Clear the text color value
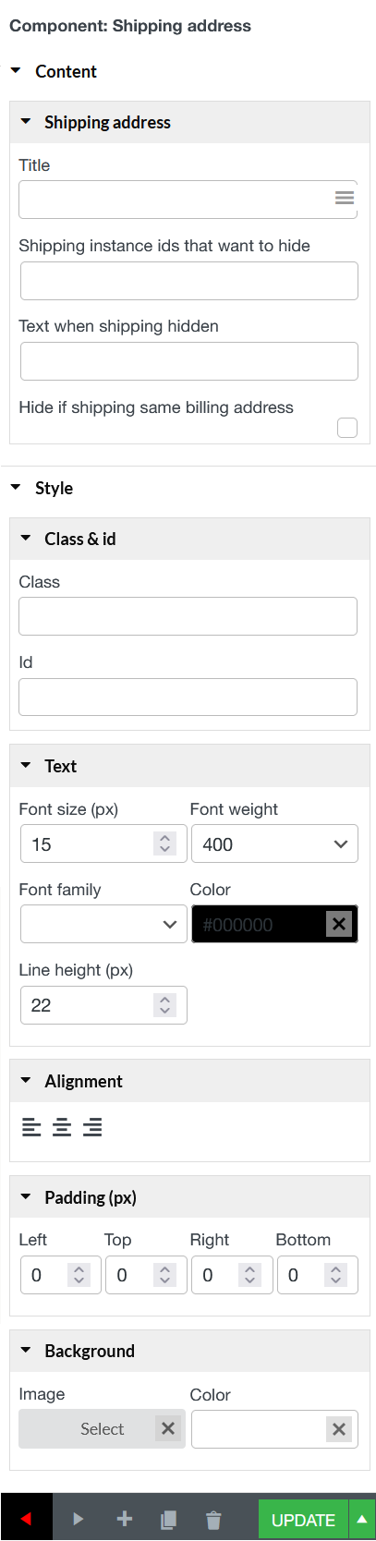 (339, 924)
